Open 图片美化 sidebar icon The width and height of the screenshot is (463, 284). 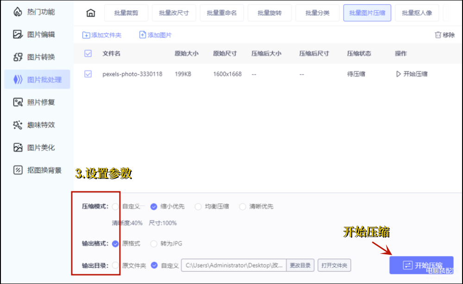(18, 147)
